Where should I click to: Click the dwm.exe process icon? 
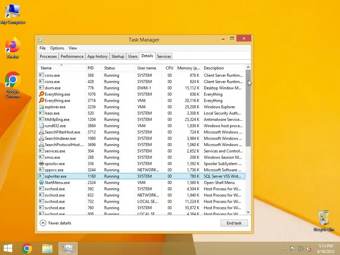pos(42,88)
